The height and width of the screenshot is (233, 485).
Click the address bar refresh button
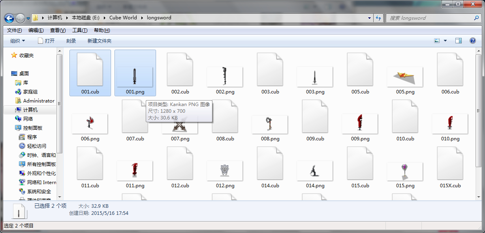[x=378, y=18]
